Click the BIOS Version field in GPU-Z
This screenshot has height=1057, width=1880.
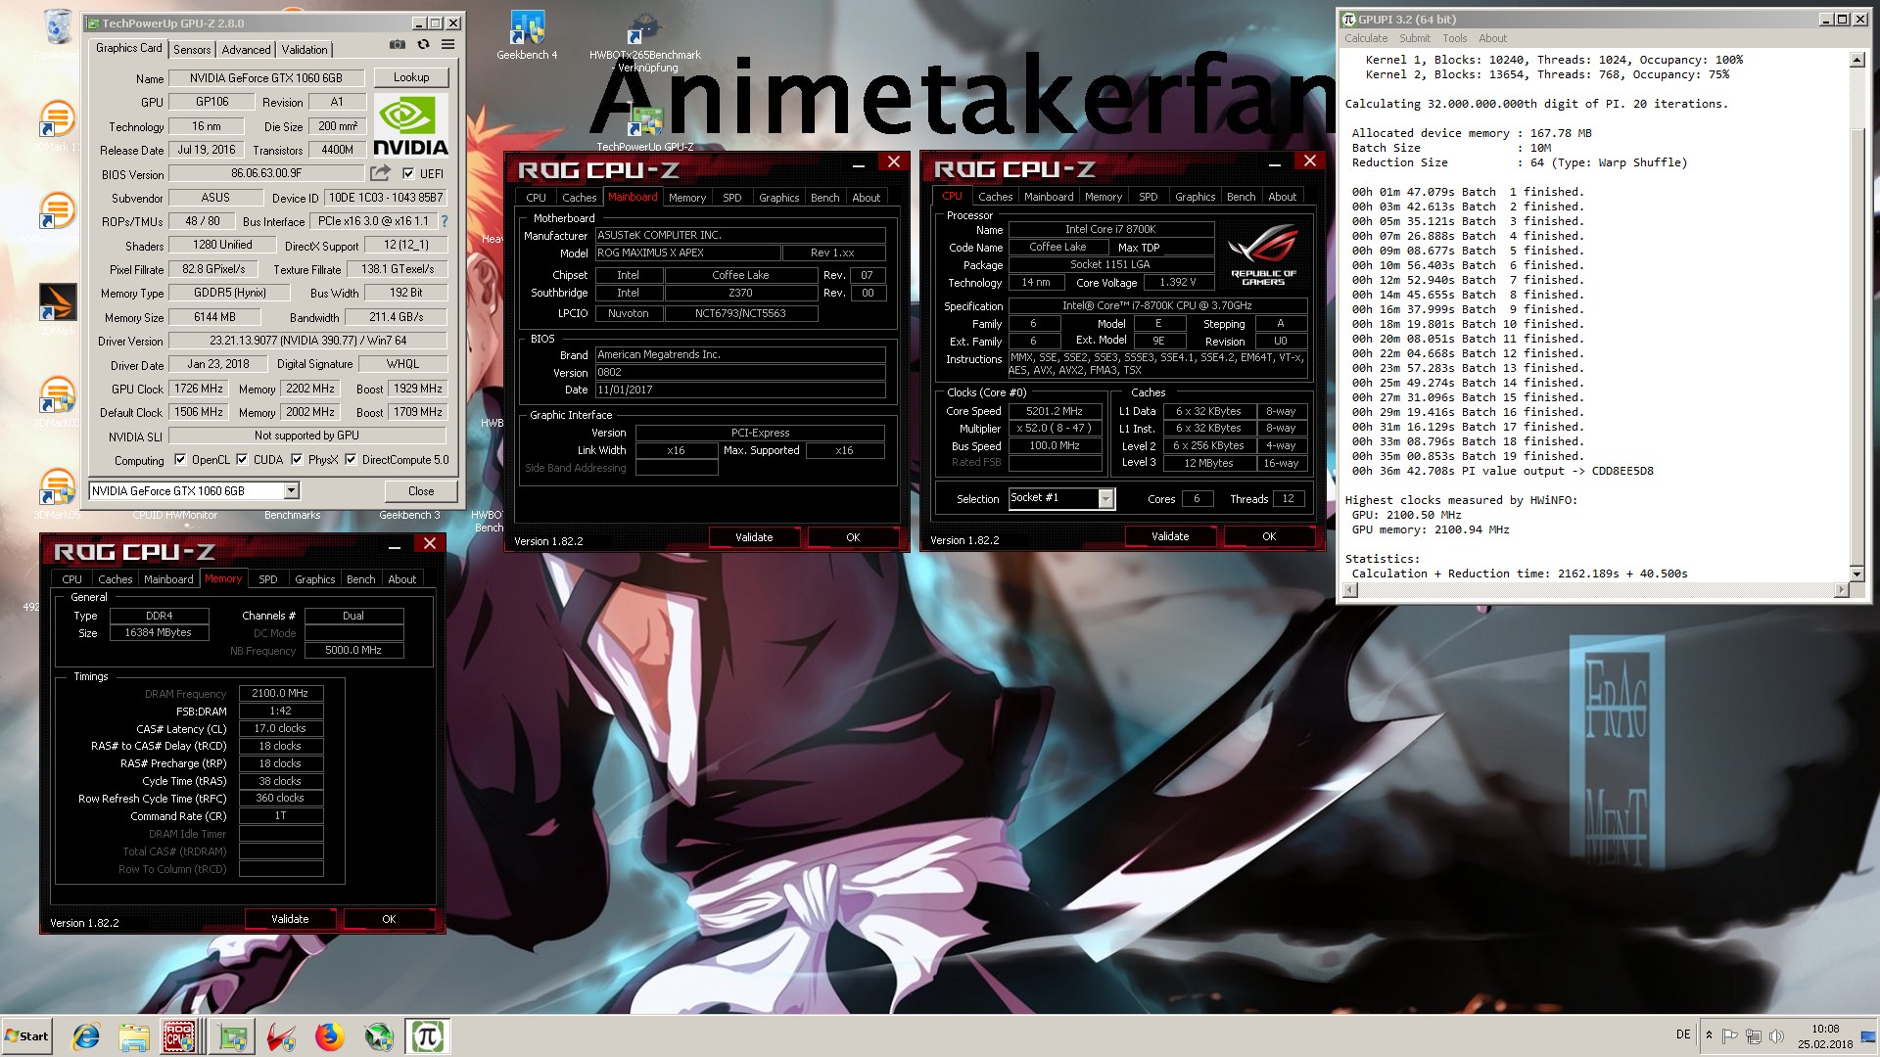click(266, 173)
